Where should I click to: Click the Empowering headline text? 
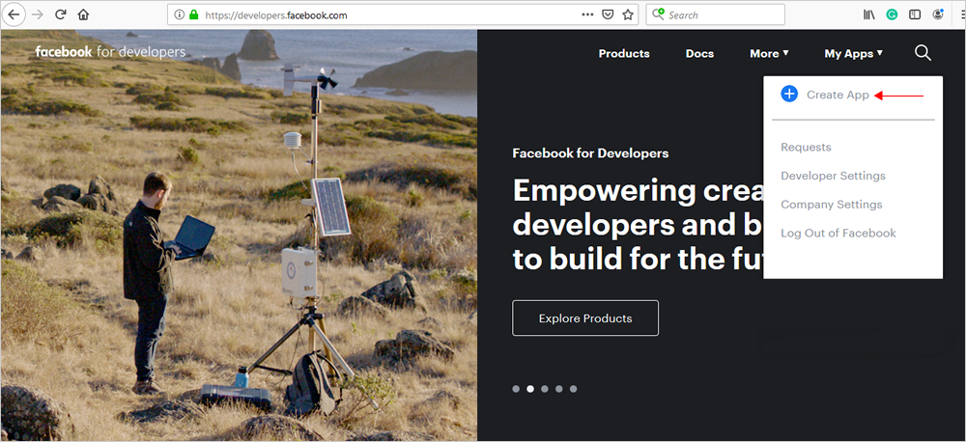point(637,225)
